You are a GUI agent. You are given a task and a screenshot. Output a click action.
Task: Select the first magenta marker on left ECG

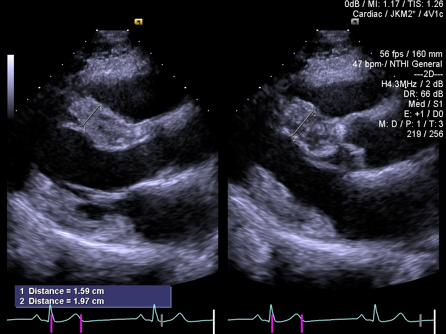tap(52, 324)
